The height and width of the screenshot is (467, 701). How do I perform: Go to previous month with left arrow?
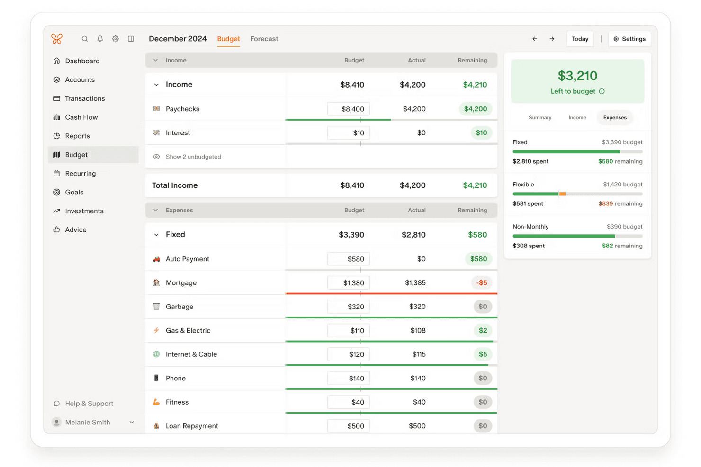pos(535,39)
